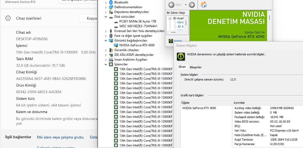Image resolution: width=303 pixels, height=148 pixels.
Task: Open the Geri history dropdown arrow
Action: [x=186, y=5]
